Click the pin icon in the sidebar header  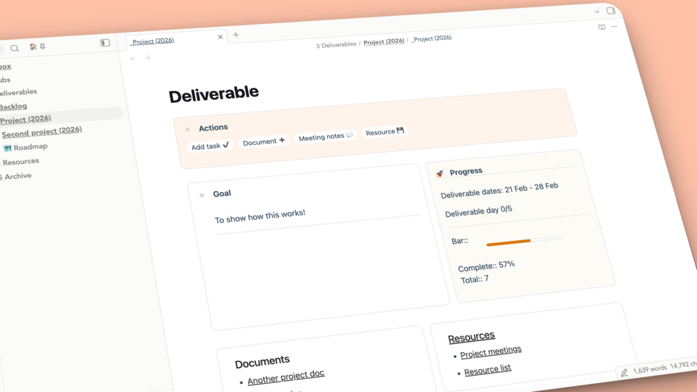(42, 47)
